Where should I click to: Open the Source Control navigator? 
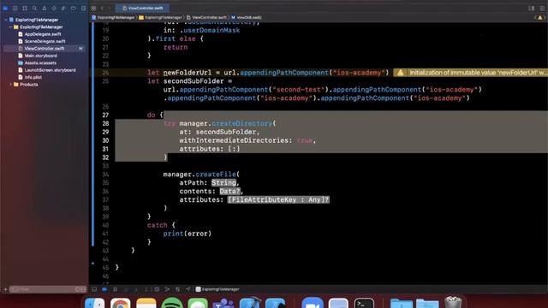pyautogui.click(x=15, y=8)
